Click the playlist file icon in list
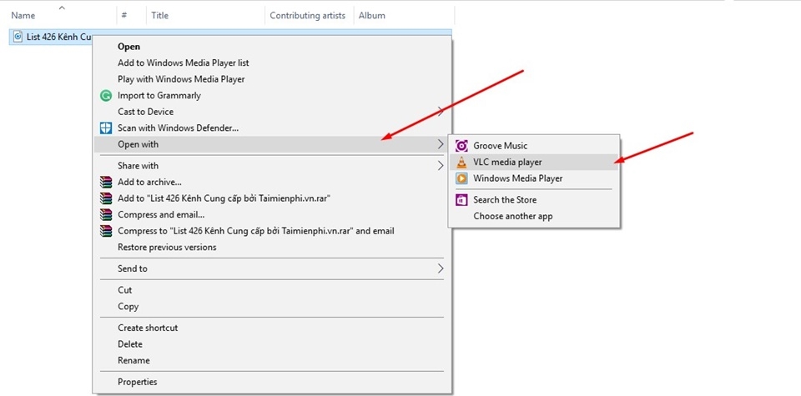 (x=18, y=37)
